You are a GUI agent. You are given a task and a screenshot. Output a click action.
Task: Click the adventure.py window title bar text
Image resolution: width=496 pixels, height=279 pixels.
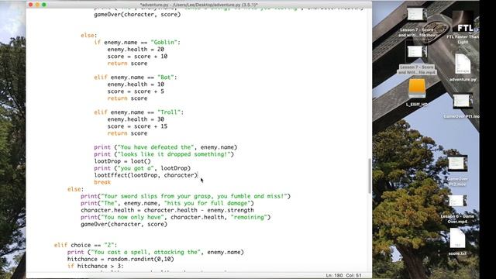(x=198, y=5)
